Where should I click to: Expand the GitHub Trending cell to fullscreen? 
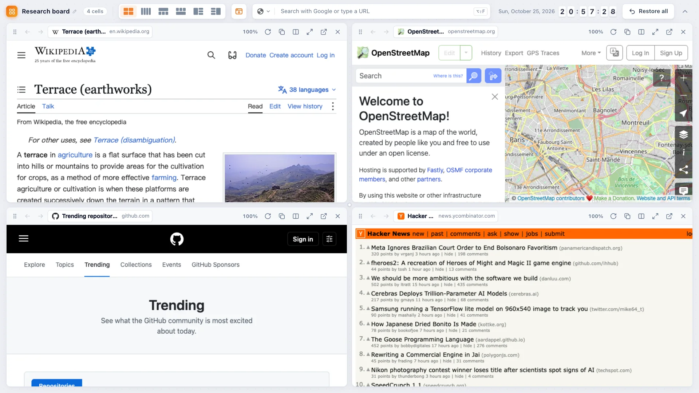309,216
